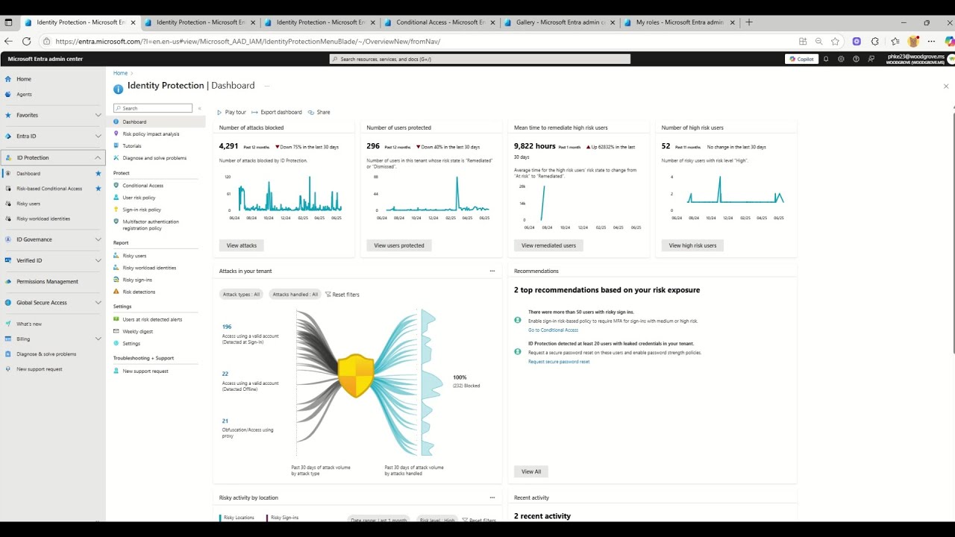Open Sign-in risk policy
This screenshot has height=537, width=955.
tap(142, 210)
